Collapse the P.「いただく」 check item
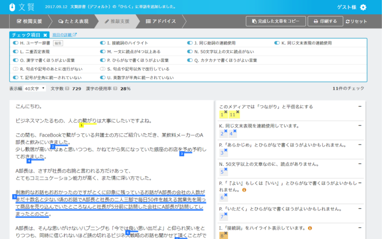 click(x=360, y=209)
